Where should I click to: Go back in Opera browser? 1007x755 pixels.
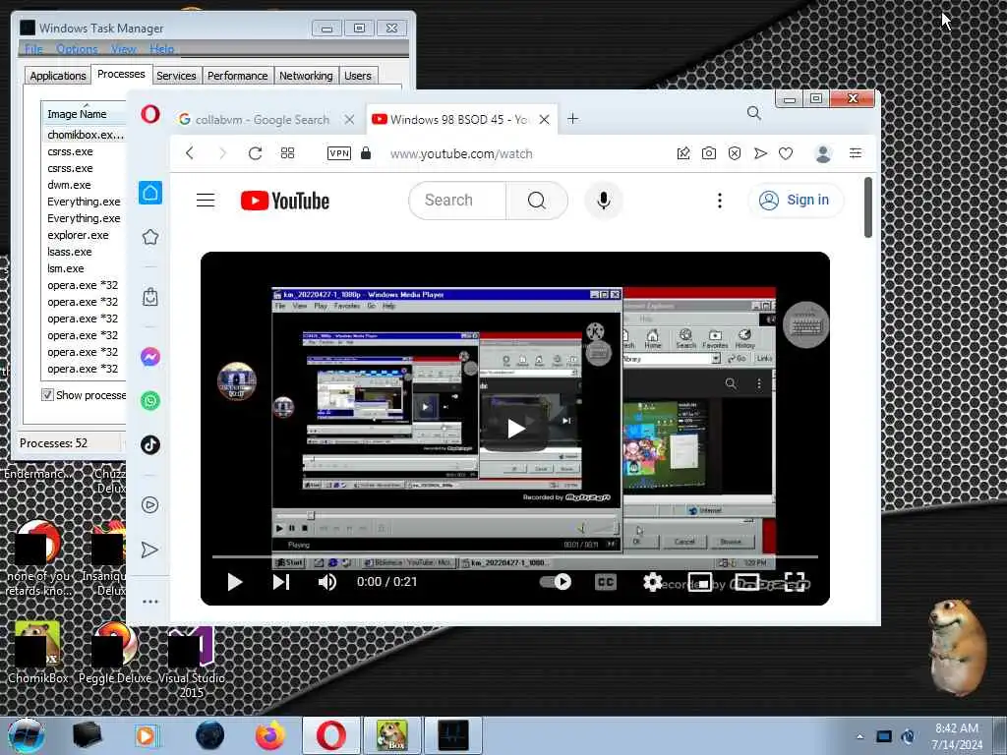tap(190, 152)
